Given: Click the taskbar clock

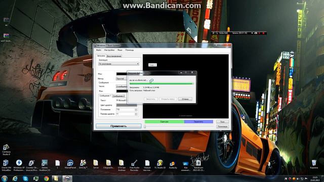Looking at the screenshot, I should tap(315, 178).
